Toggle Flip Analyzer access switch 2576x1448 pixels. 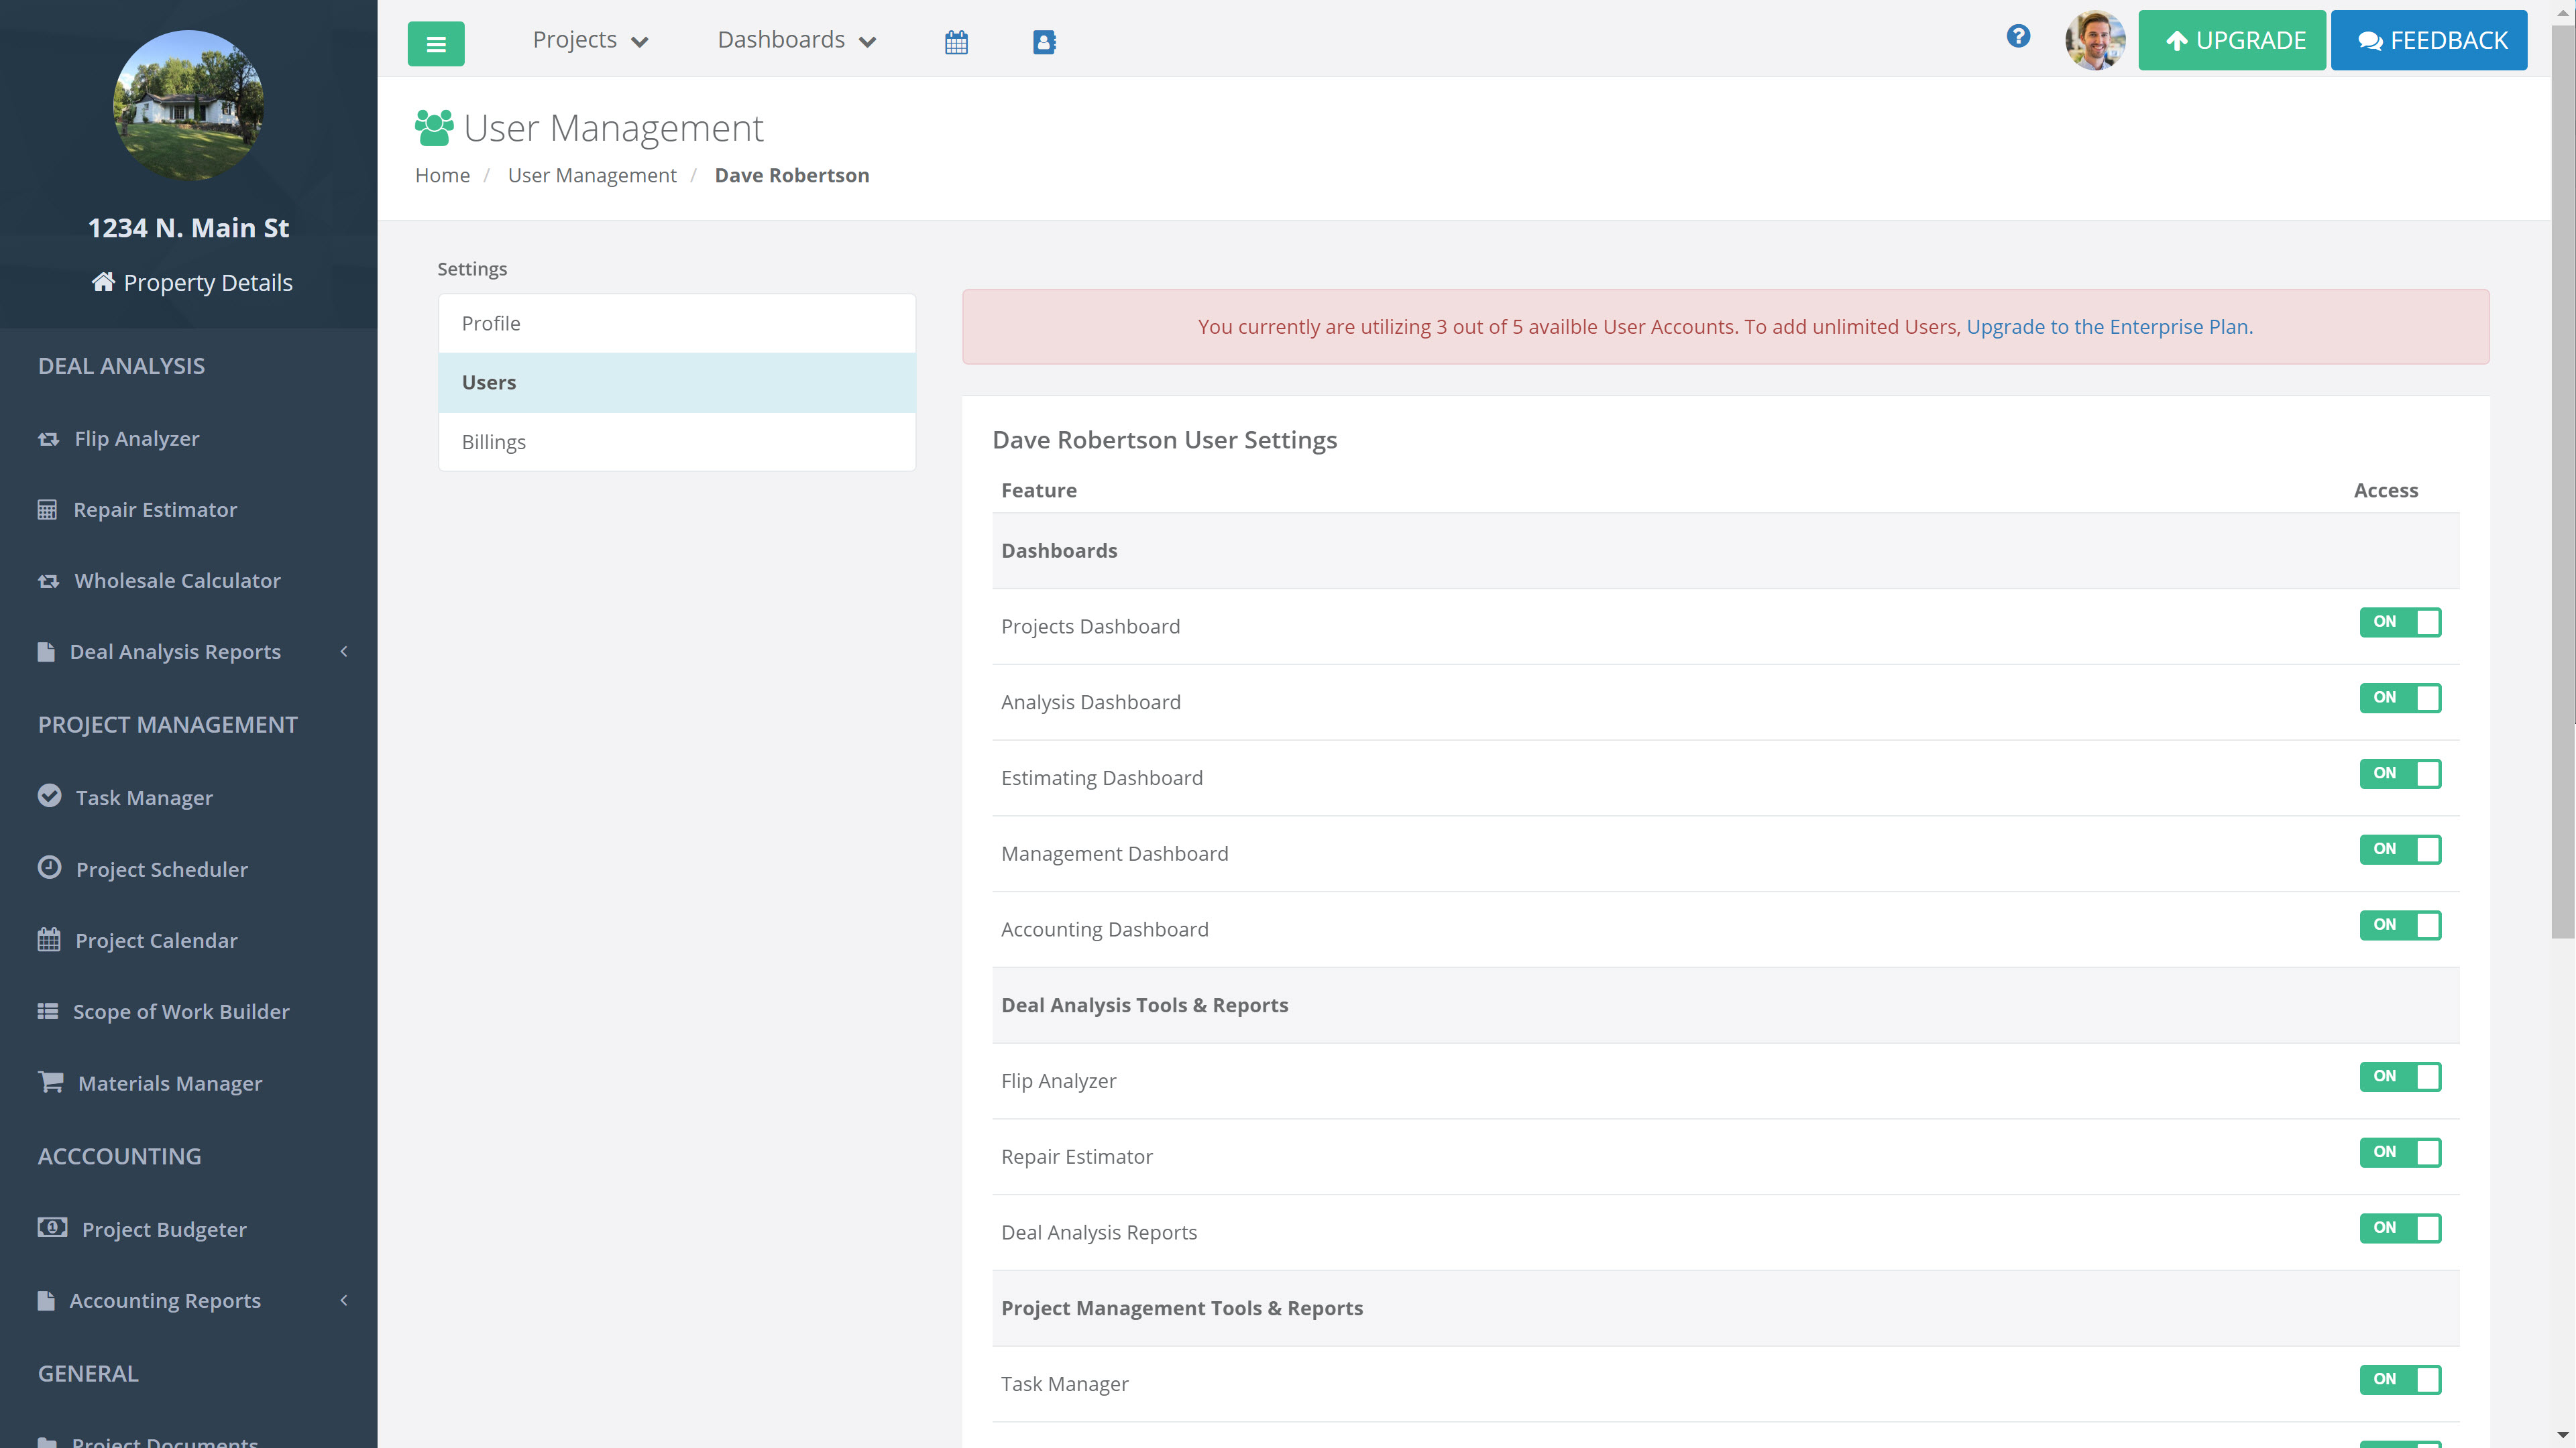point(2400,1076)
